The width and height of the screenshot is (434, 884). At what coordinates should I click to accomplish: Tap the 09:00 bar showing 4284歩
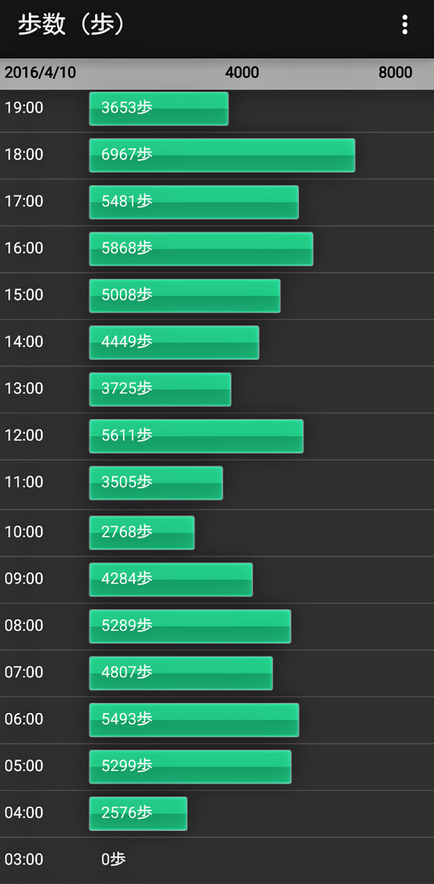(171, 579)
